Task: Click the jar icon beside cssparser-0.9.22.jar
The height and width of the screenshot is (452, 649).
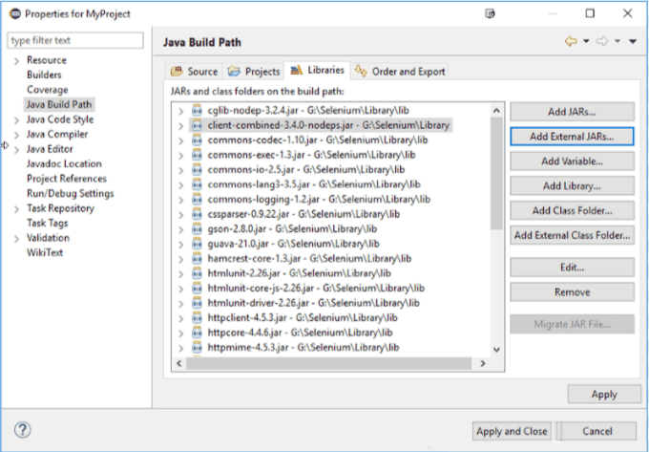Action: click(198, 213)
